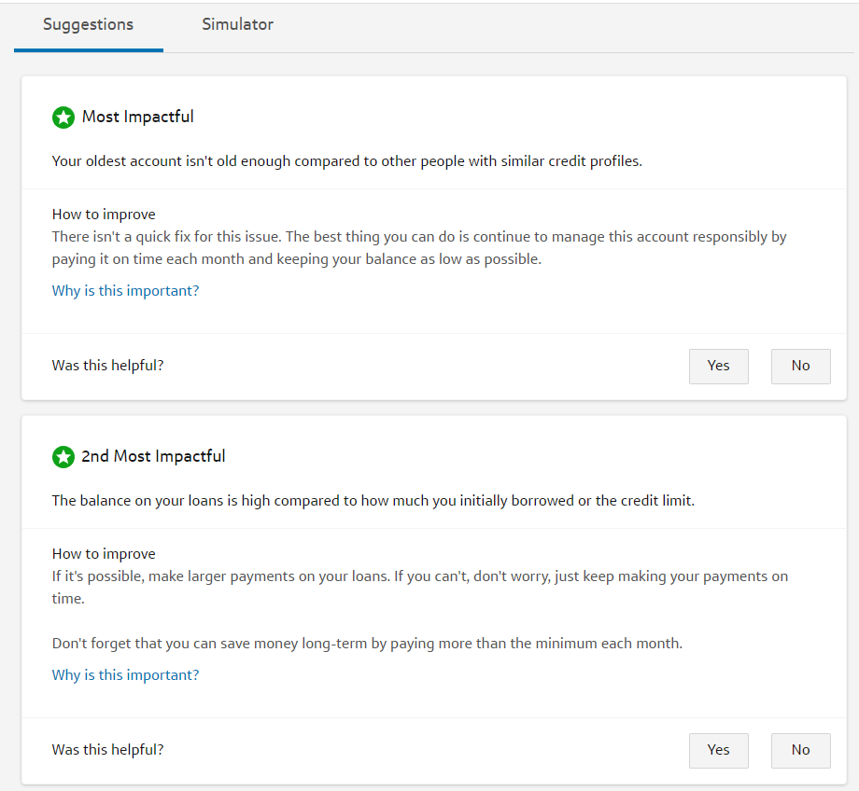Click 'Was this helpful?' in the 2nd Most Impactful card
This screenshot has height=791, width=859.
107,750
